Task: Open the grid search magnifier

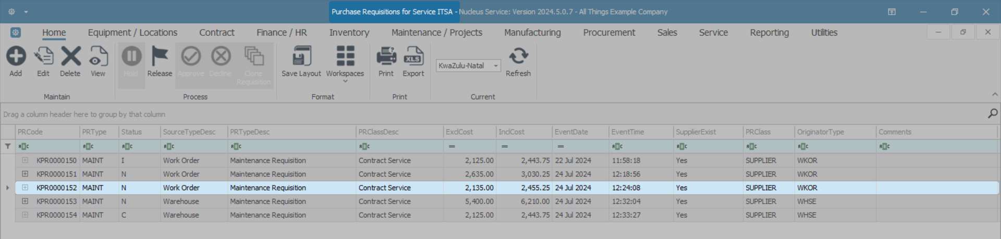Action: [x=993, y=113]
